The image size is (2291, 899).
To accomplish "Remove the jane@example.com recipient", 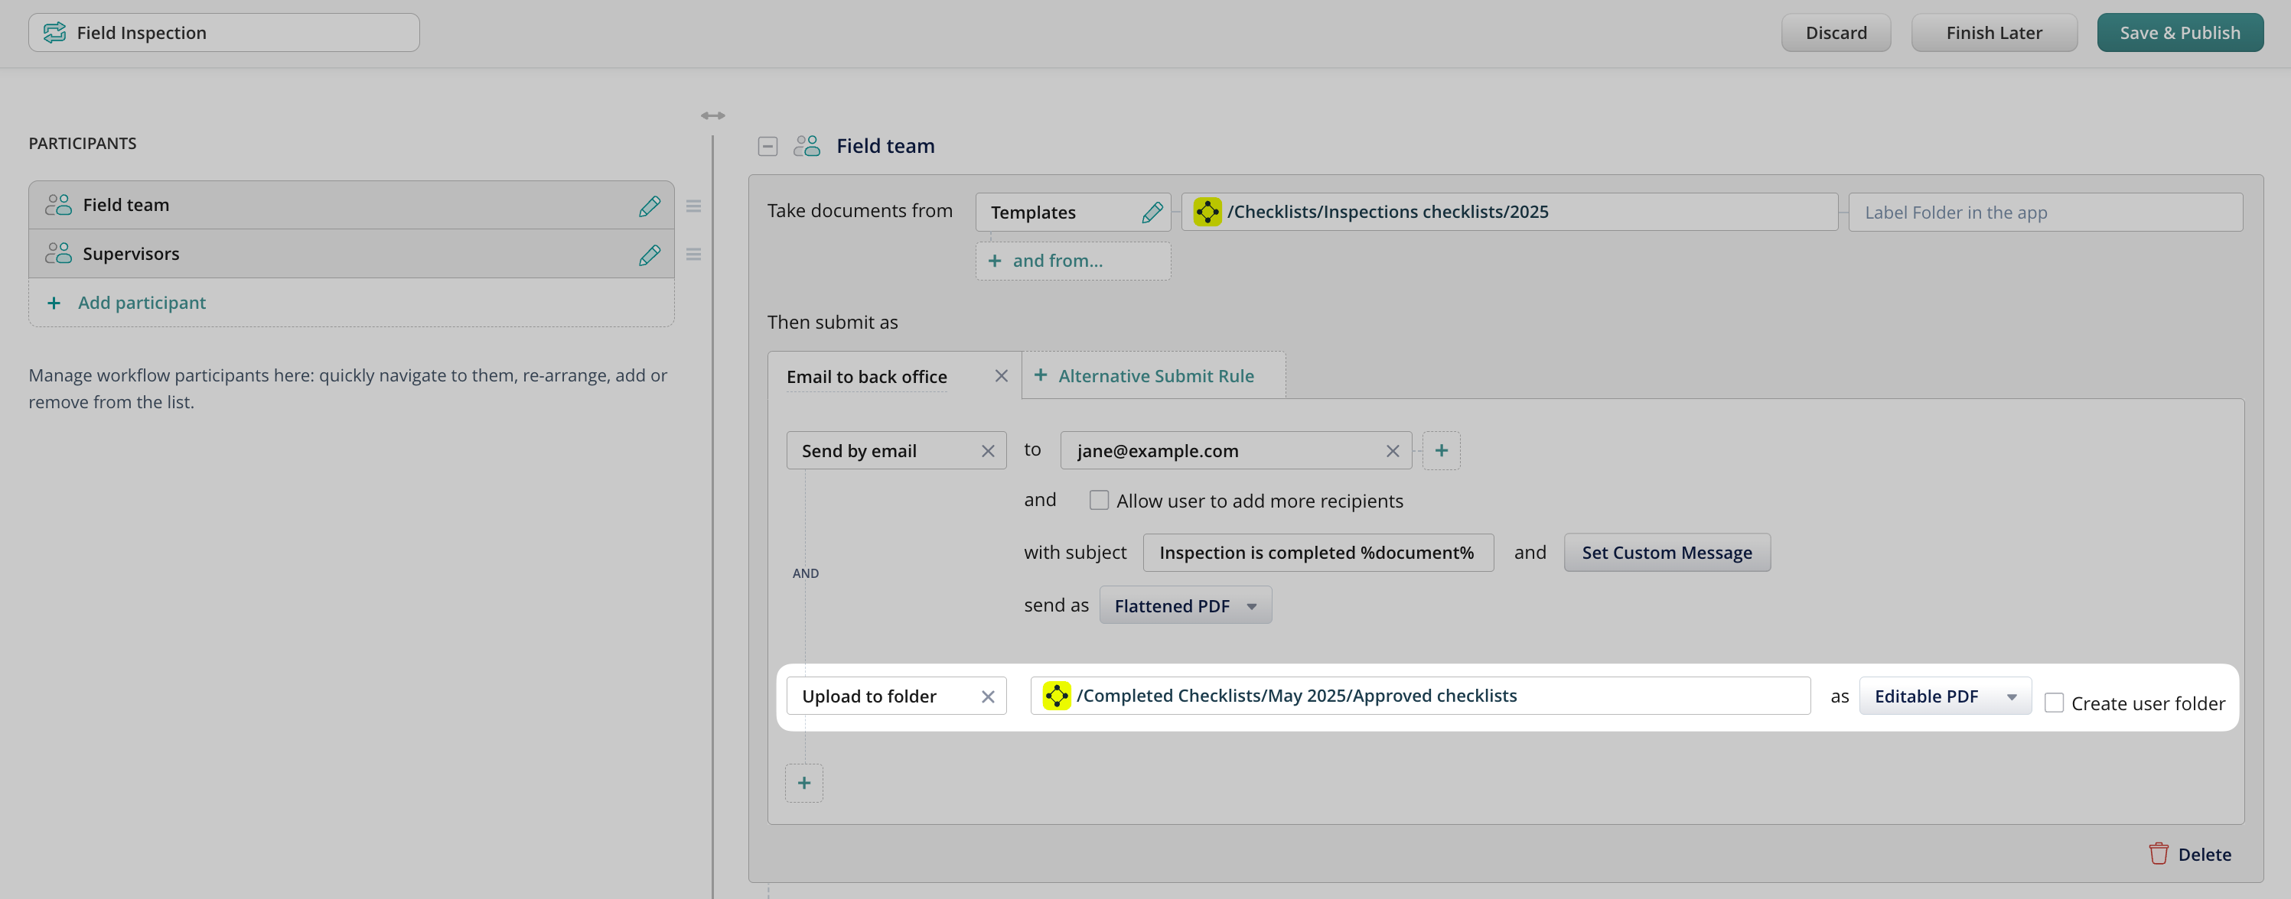I will point(1392,451).
